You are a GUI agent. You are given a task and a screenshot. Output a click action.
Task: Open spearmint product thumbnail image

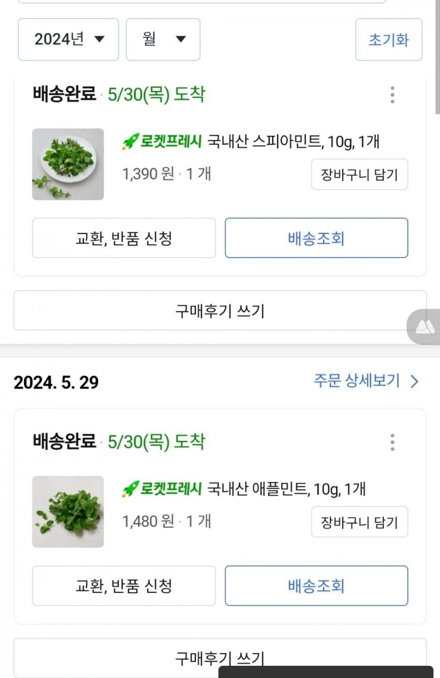coord(68,164)
